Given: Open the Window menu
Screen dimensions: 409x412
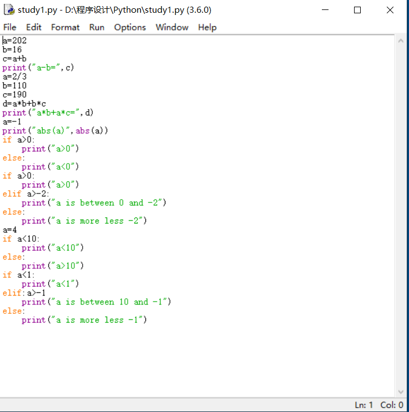Looking at the screenshot, I should point(172,27).
